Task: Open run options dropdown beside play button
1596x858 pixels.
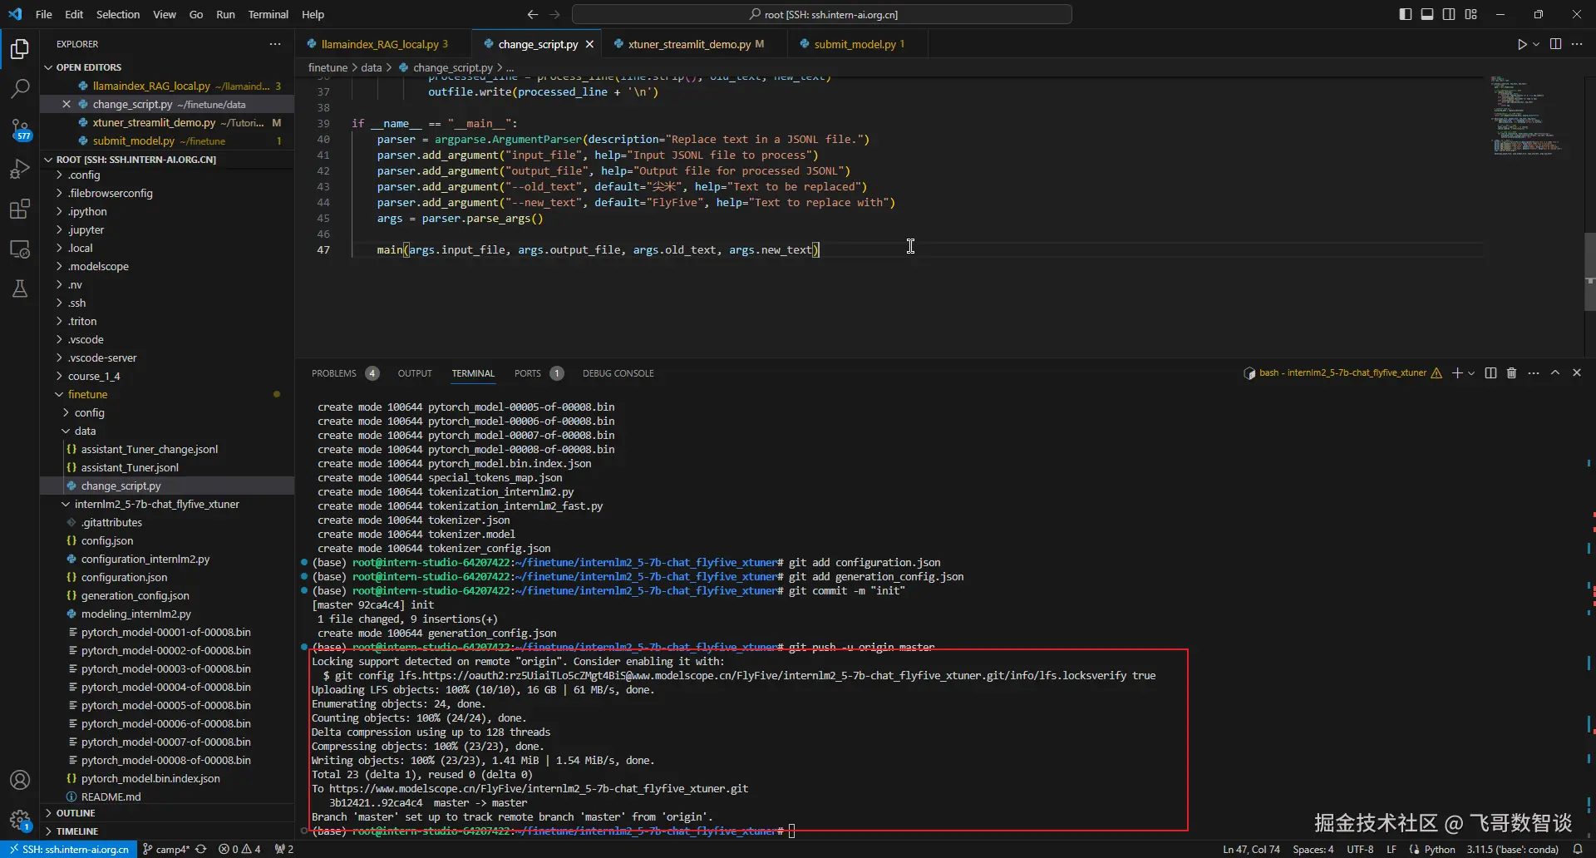Action: [x=1536, y=44]
